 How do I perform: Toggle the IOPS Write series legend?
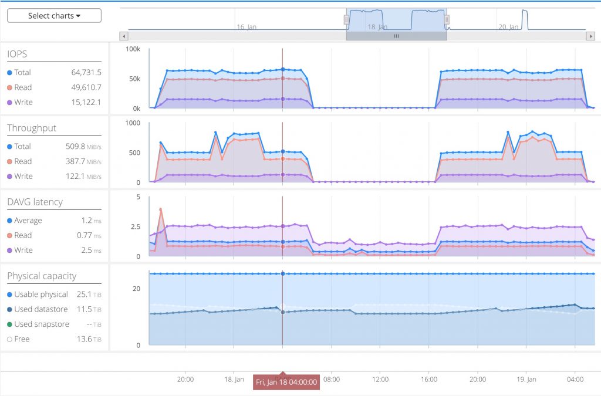pos(19,102)
